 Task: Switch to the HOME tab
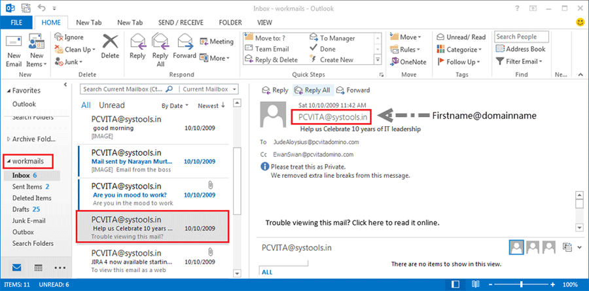(51, 22)
